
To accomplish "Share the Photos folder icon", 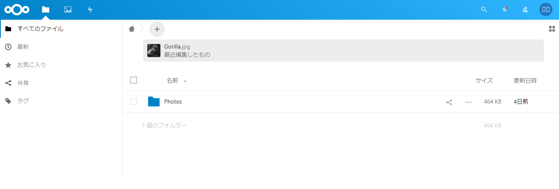I will (449, 102).
